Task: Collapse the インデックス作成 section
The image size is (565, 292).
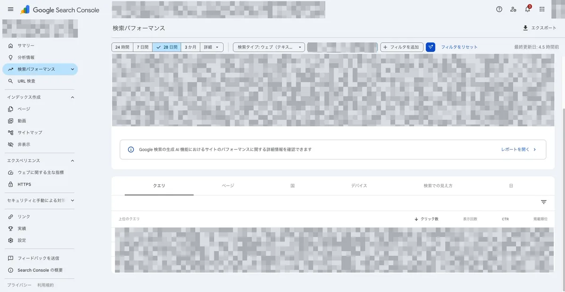Action: [x=73, y=97]
